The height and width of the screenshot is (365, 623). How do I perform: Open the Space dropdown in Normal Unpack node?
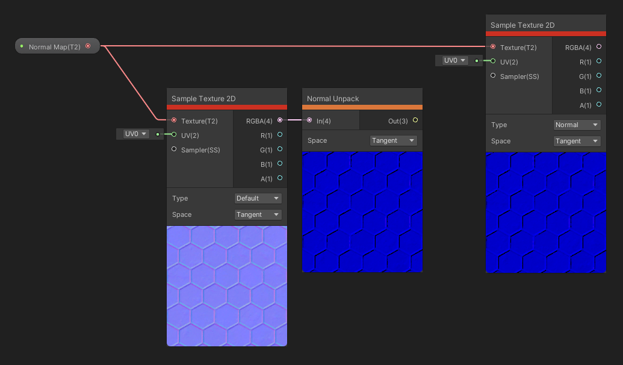click(x=393, y=140)
